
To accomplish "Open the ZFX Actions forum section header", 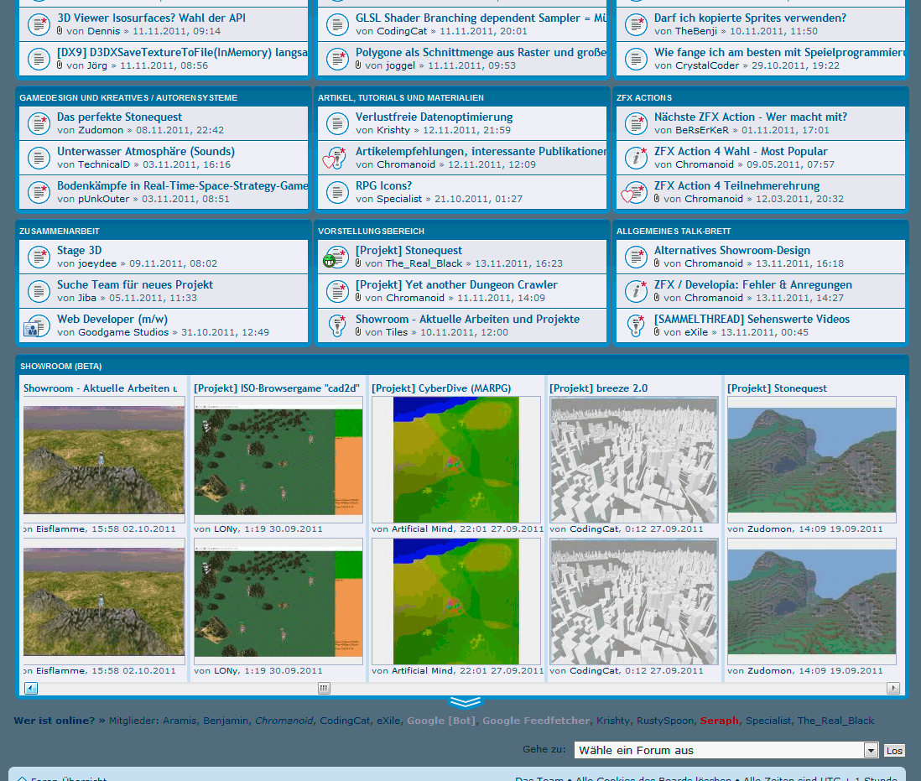I will click(644, 98).
